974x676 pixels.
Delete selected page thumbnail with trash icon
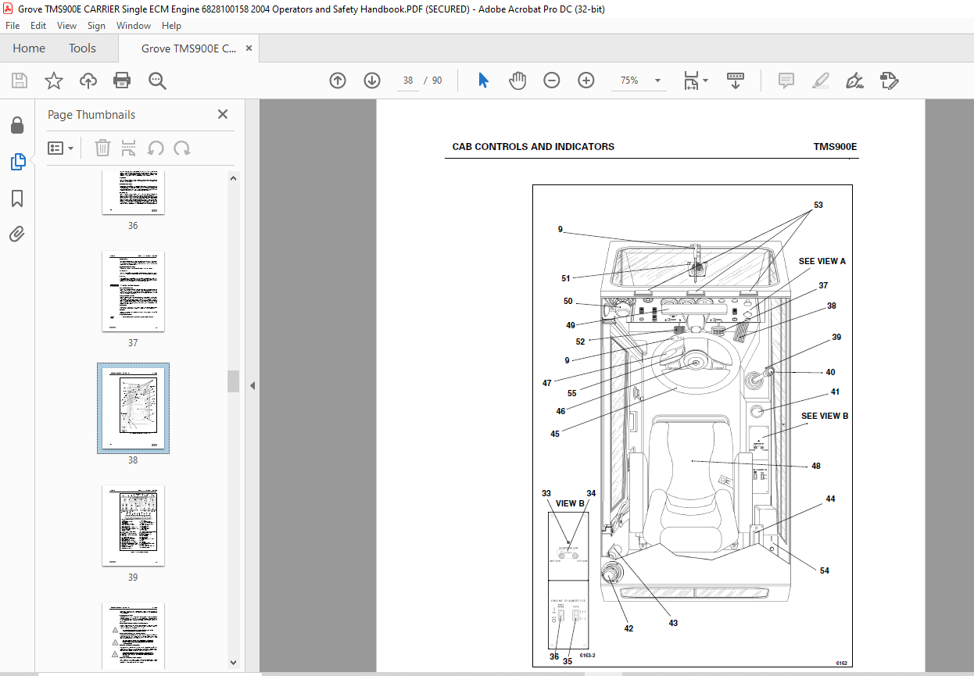(103, 148)
